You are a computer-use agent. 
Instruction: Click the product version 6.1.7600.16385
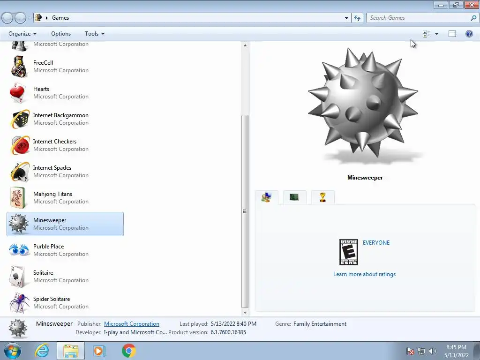point(228,332)
